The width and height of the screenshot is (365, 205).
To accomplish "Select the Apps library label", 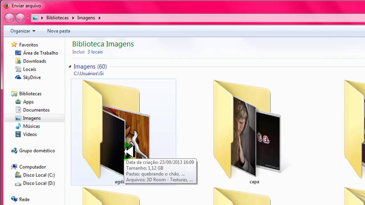I will [29, 102].
